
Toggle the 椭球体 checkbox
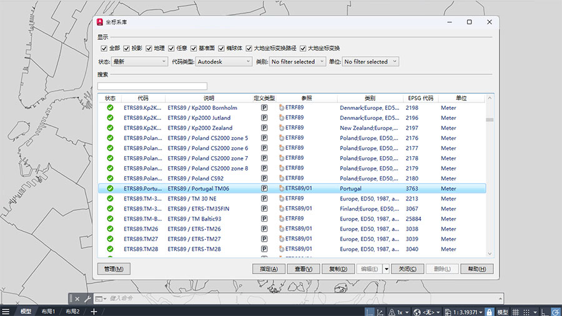point(221,48)
